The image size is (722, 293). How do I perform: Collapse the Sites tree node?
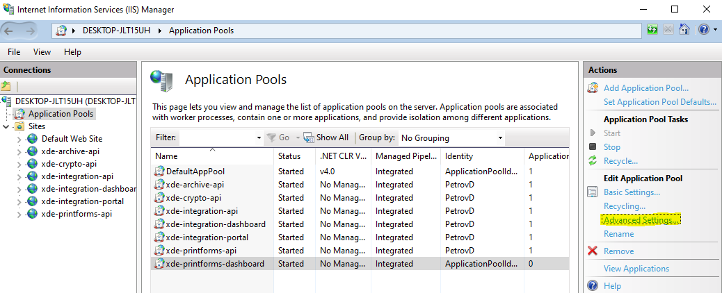pos(6,126)
